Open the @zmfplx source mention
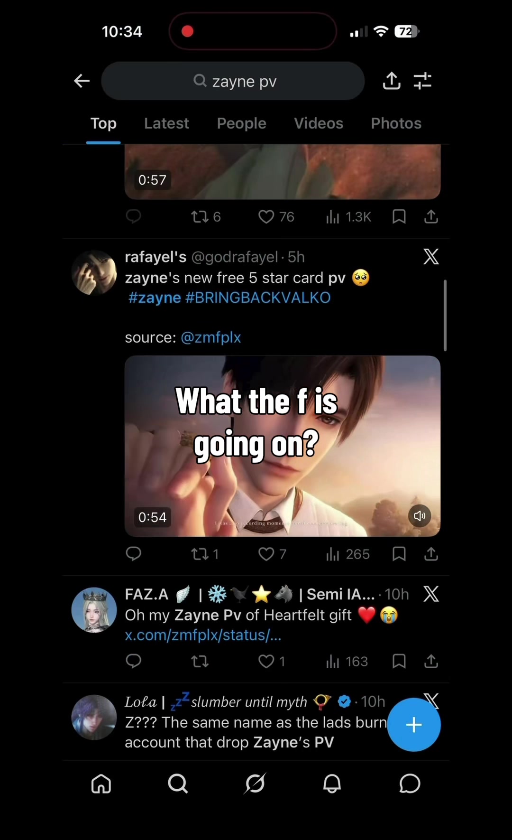Viewport: 512px width, 840px height. (211, 337)
